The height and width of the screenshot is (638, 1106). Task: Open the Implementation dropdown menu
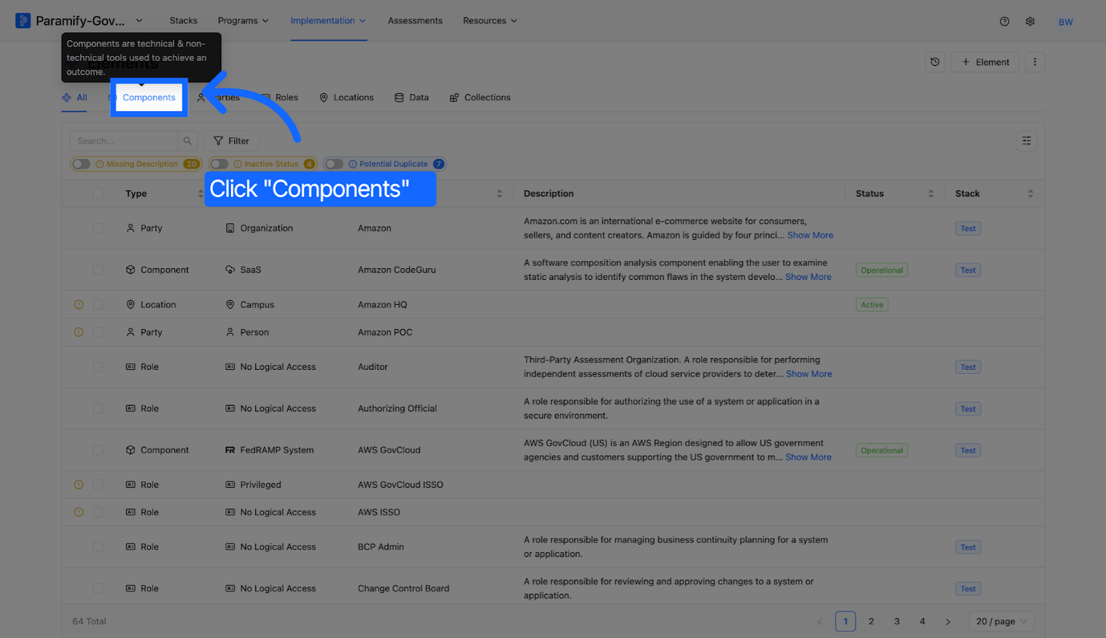328,21
